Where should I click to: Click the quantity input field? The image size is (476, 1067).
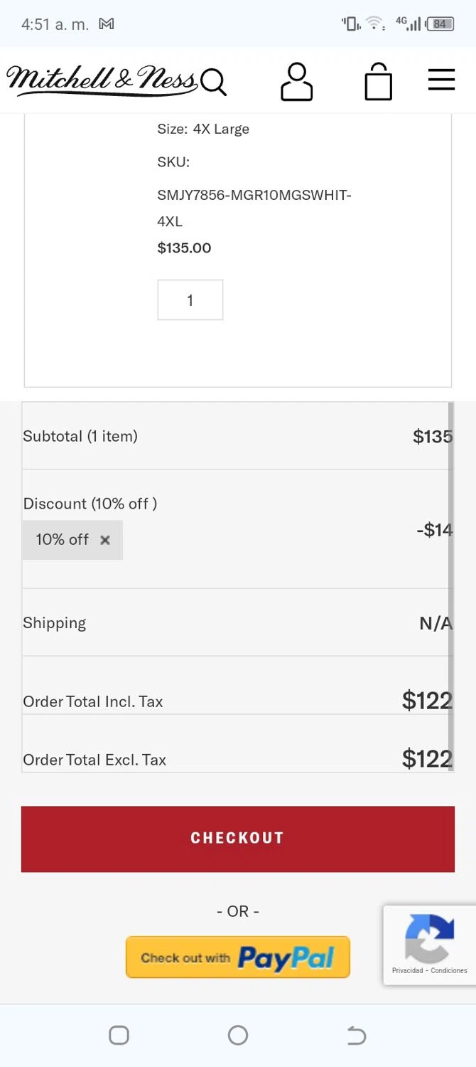[x=190, y=300]
